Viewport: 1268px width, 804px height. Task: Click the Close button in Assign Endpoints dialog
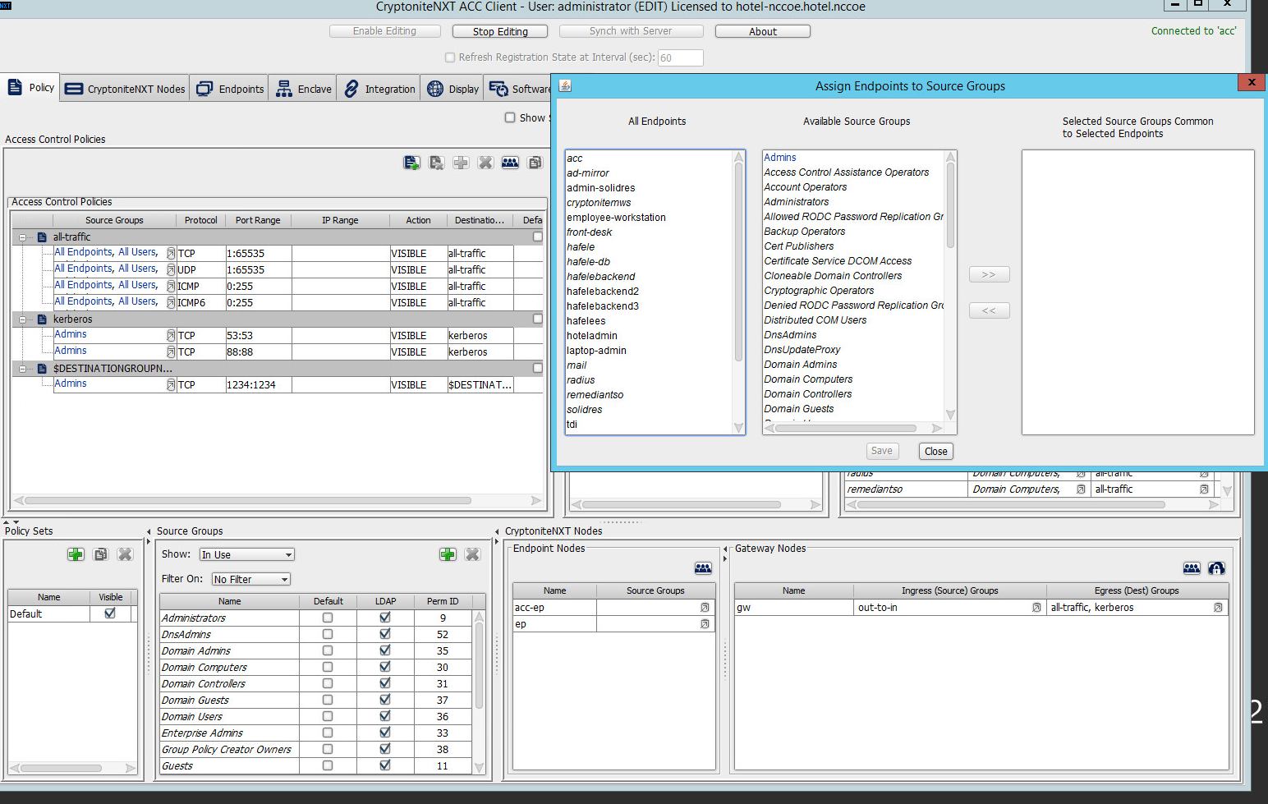click(935, 451)
